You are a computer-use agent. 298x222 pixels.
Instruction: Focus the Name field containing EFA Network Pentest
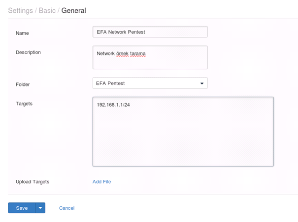(150, 32)
